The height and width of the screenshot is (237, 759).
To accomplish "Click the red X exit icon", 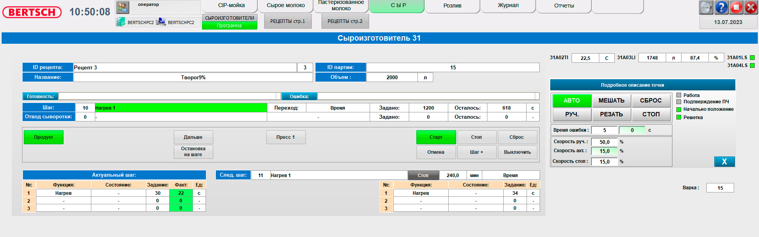I will [751, 7].
